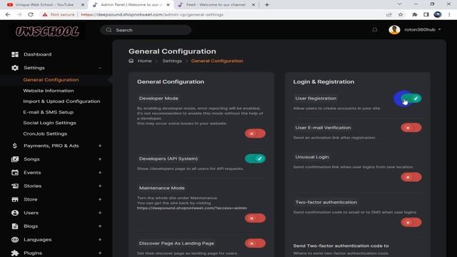Collapse Settings menu with minus icon
Viewport: 457px width, 257px height.
coord(100,68)
